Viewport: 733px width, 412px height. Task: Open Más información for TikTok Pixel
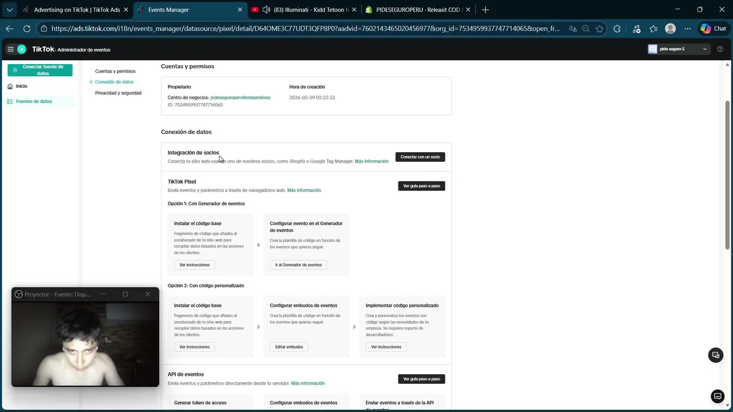click(304, 191)
